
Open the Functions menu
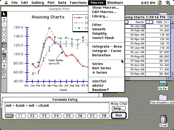78,3
